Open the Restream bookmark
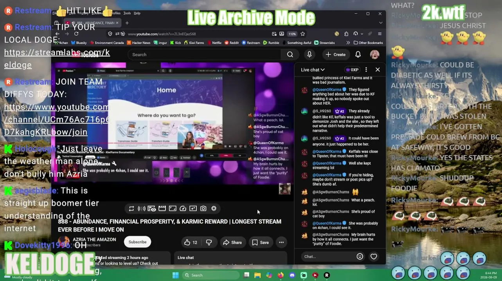Image resolution: width=502 pixels, height=281 pixels. 251,43
